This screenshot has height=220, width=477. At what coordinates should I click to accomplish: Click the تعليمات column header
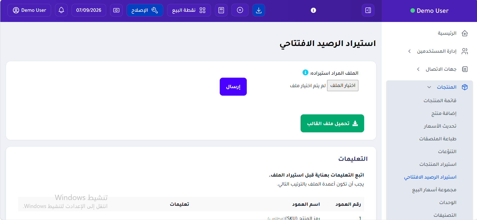(x=179, y=204)
